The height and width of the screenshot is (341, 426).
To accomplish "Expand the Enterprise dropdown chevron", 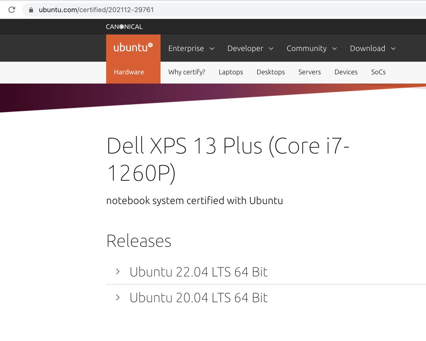I will click(212, 49).
